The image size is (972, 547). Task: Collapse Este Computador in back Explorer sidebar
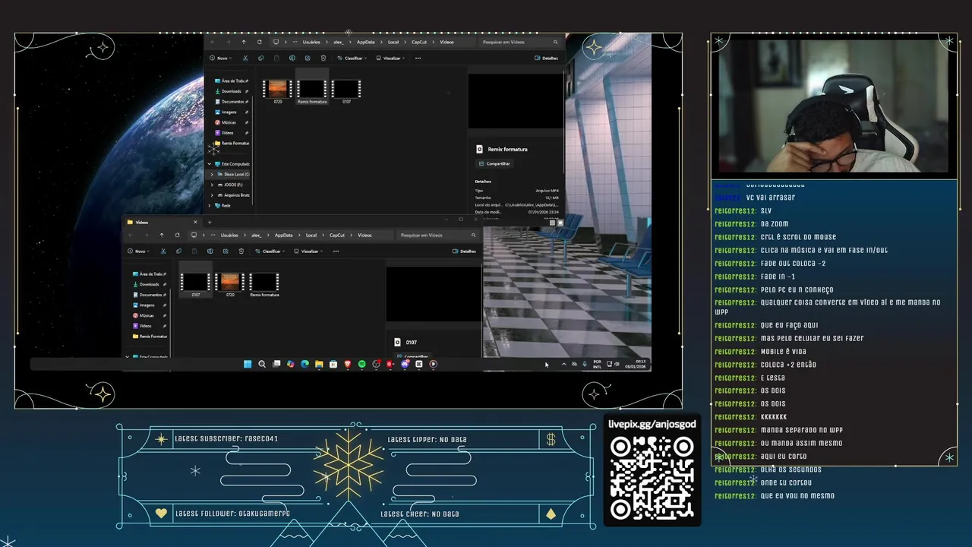tap(210, 163)
